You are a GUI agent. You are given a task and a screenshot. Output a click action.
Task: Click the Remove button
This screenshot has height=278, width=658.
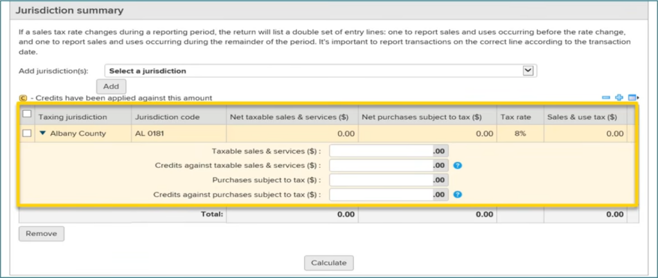pyautogui.click(x=42, y=234)
